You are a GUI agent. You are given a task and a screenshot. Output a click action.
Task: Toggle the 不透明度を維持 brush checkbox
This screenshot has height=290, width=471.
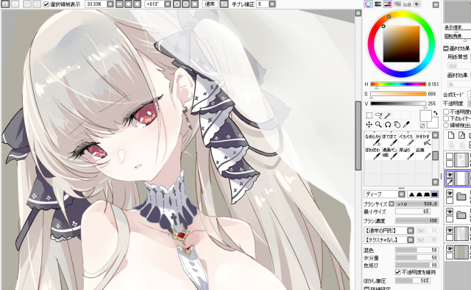[x=397, y=272]
